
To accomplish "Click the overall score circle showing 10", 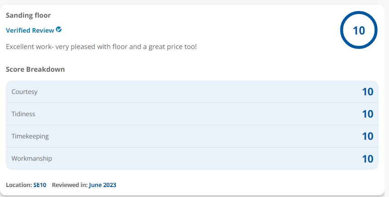I will click(x=359, y=30).
